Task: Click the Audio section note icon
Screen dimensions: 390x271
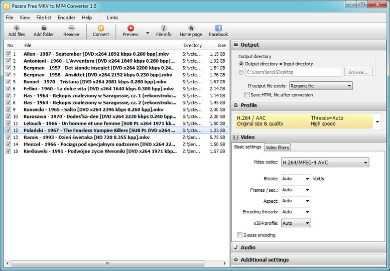Action: (x=236, y=247)
